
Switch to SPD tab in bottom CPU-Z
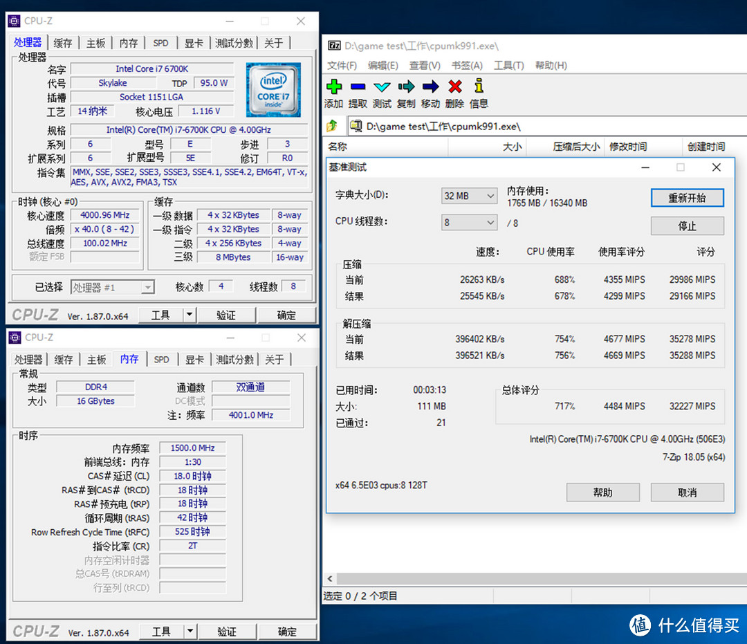pos(161,359)
